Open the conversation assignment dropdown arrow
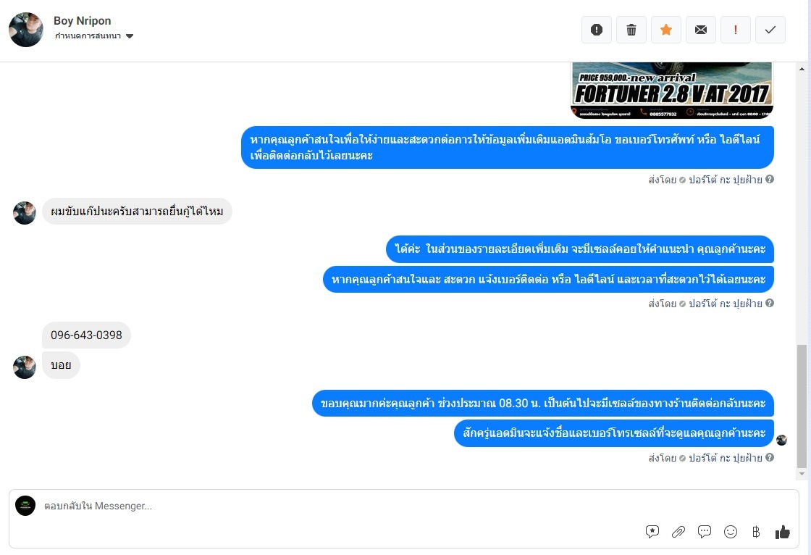The width and height of the screenshot is (811, 555). coord(130,36)
